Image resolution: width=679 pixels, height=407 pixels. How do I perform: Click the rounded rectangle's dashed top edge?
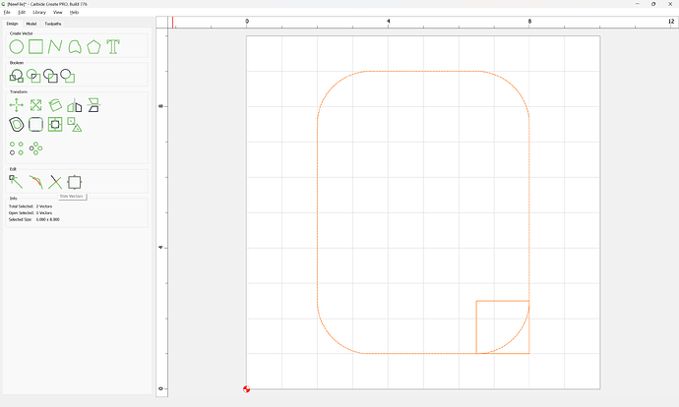[423, 71]
